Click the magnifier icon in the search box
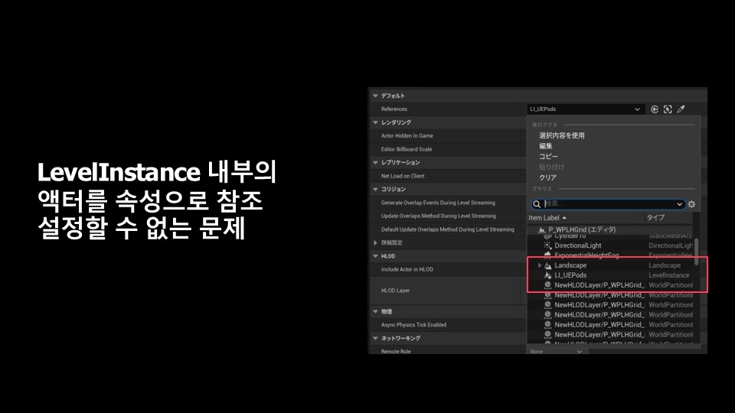This screenshot has width=735, height=413. point(537,204)
